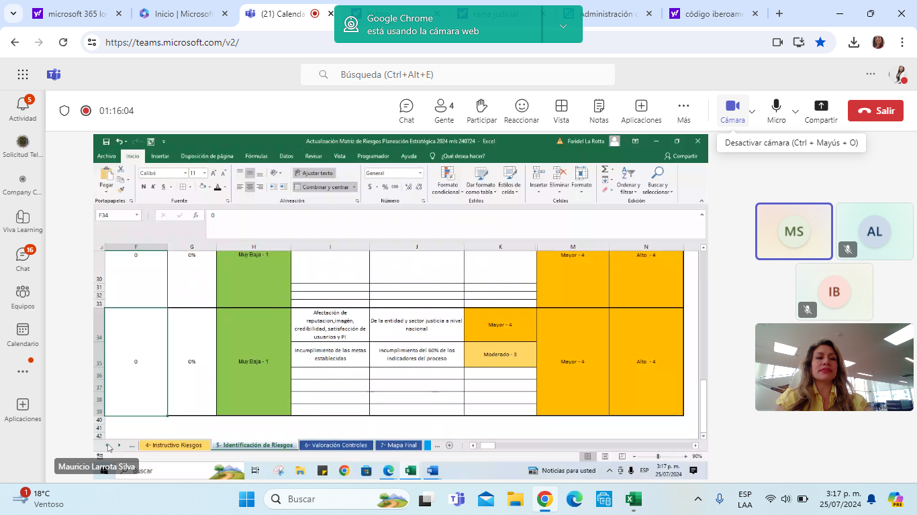Open the F34 Name Box dropdown
The width and height of the screenshot is (917, 515).
tap(137, 215)
